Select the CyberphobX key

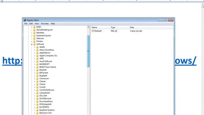point(45,93)
